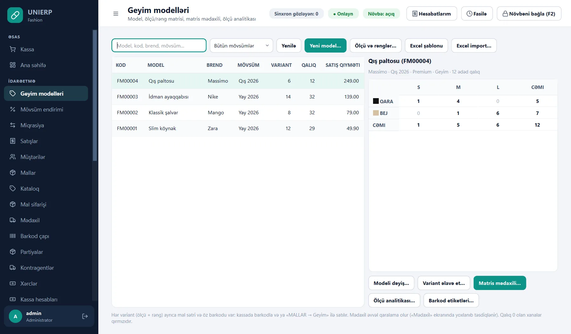Click the UNIERP logo icon
The width and height of the screenshot is (571, 334).
click(x=15, y=15)
